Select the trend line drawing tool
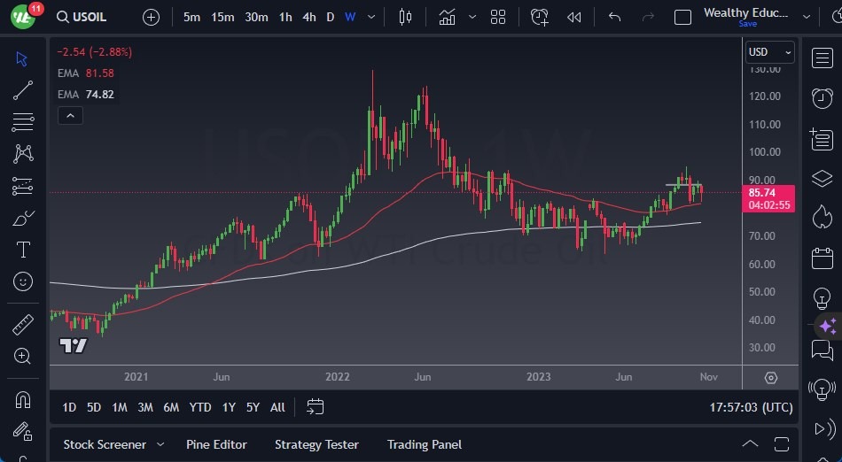The width and height of the screenshot is (842, 462). point(23,90)
